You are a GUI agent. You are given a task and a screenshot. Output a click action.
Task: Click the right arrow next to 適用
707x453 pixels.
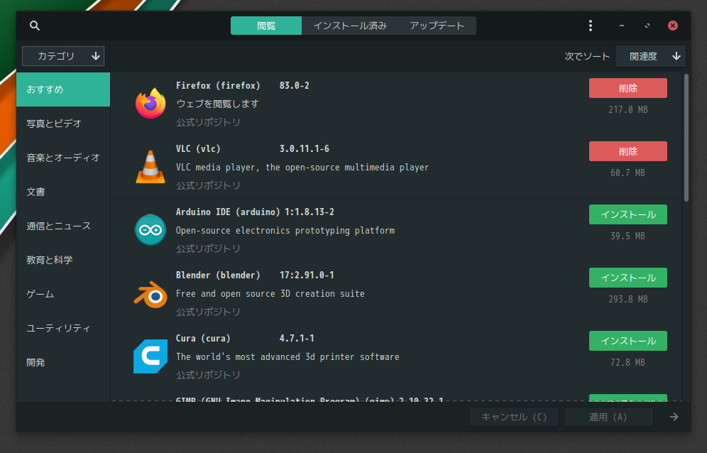[674, 417]
